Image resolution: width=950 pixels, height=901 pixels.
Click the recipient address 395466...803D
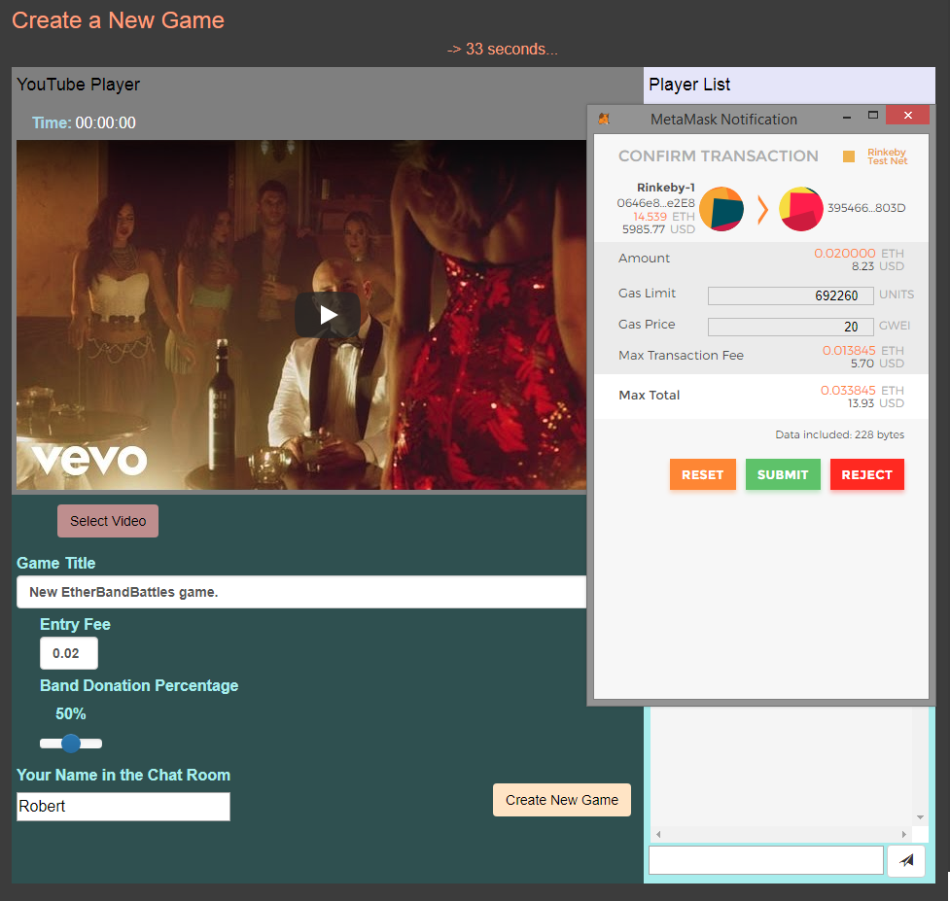[x=866, y=208]
